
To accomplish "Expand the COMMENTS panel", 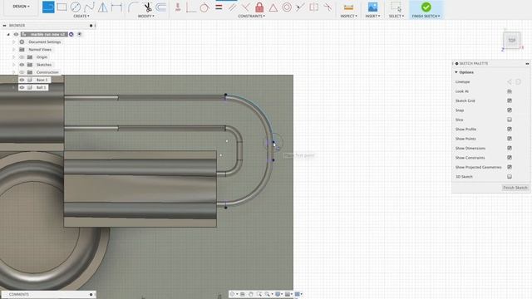I will point(91,294).
